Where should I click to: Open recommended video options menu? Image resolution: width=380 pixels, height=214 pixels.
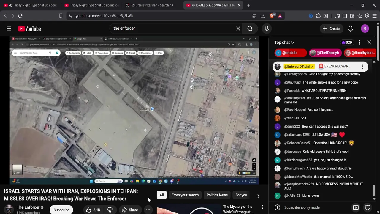262,207
